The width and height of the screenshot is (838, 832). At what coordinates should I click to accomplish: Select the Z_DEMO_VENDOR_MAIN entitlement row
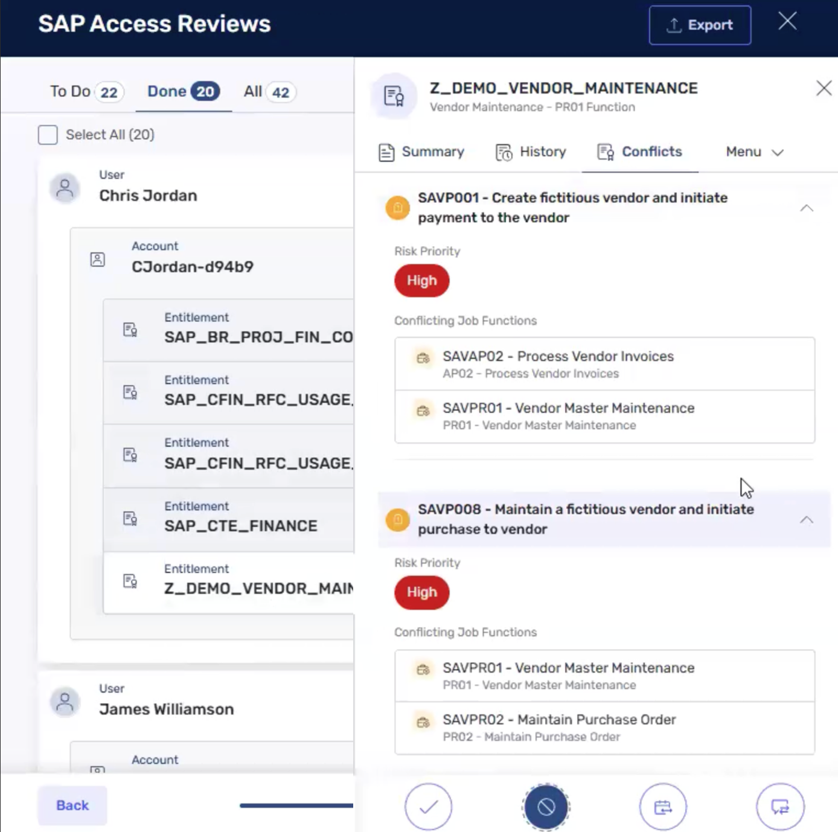point(229,583)
